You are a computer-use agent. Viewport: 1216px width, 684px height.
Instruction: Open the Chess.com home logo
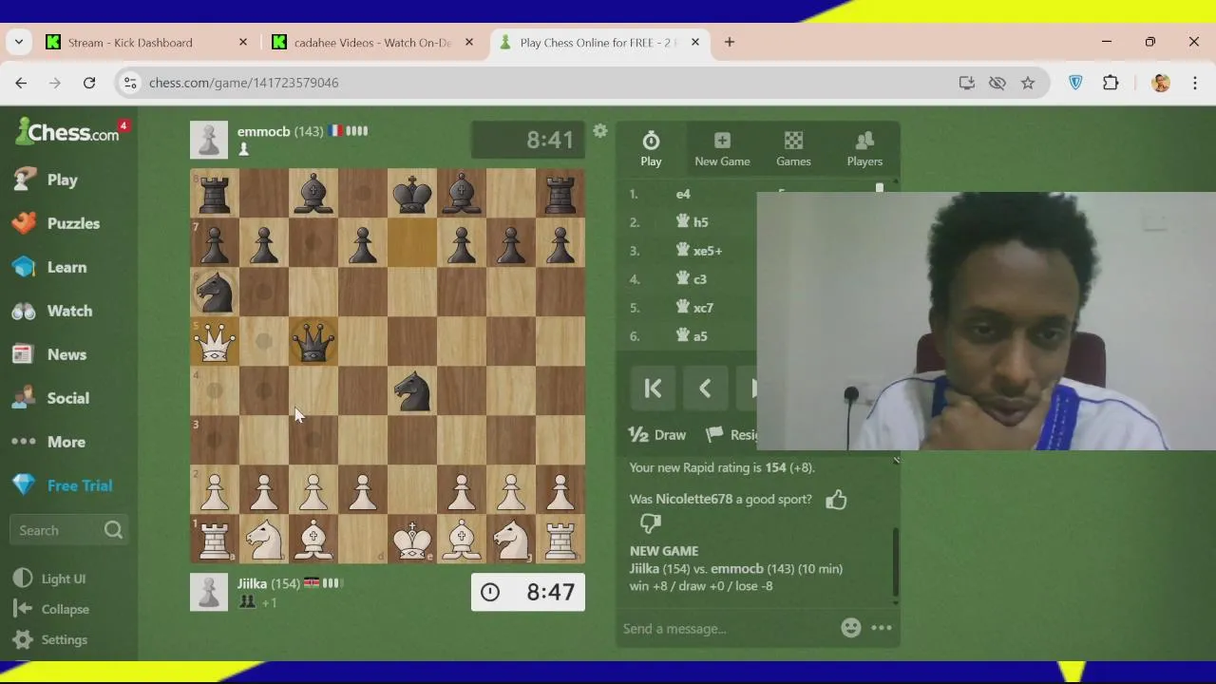coord(66,132)
